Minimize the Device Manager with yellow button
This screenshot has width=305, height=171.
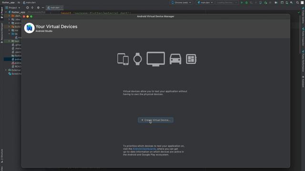click(x=28, y=17)
